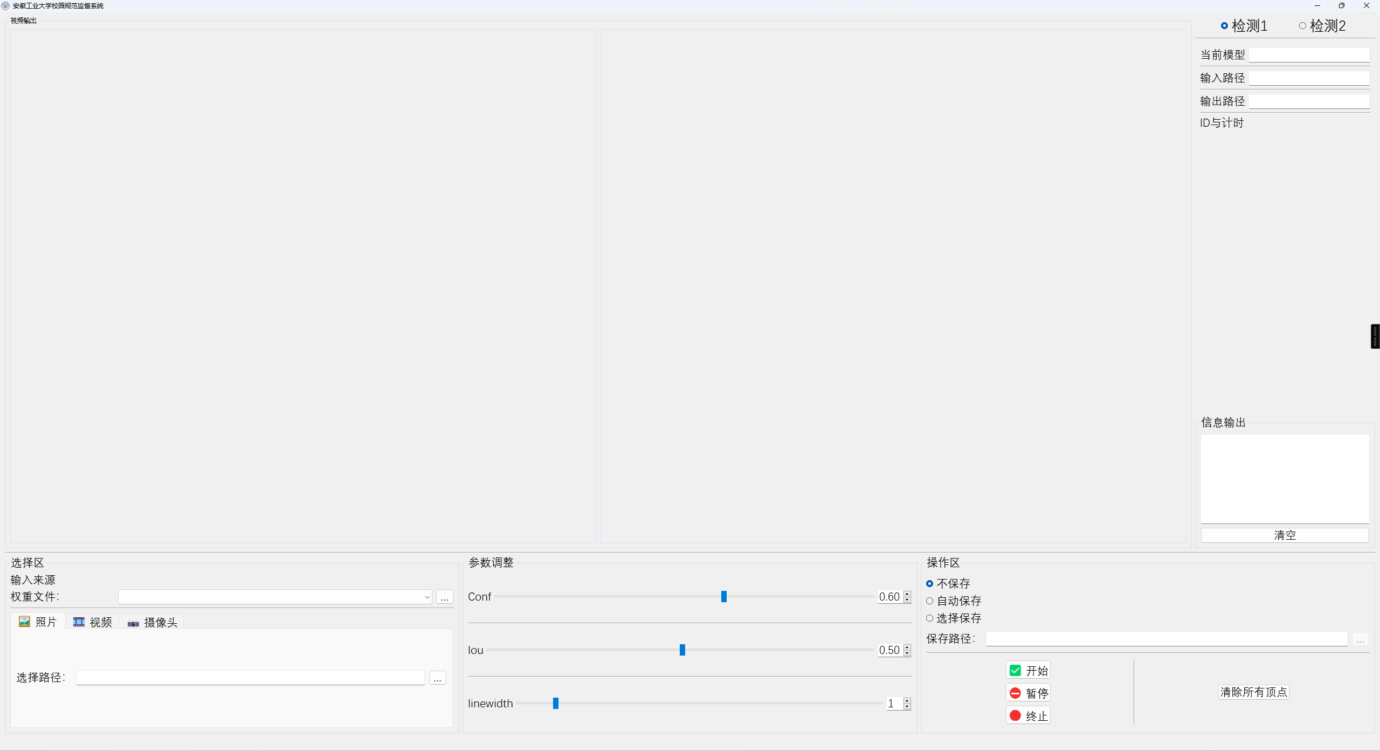Viewport: 1380px width, 751px height.
Task: Click the 保存路径 input field
Action: click(1167, 639)
